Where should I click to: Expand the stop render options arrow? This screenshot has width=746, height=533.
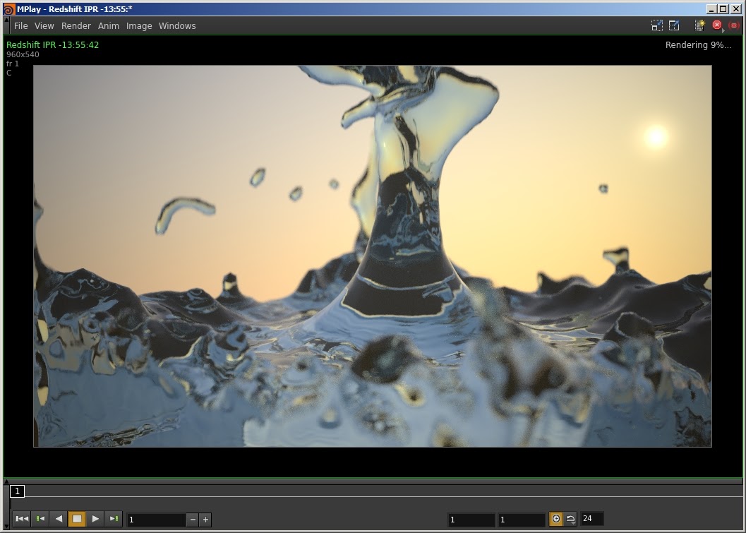click(x=723, y=31)
